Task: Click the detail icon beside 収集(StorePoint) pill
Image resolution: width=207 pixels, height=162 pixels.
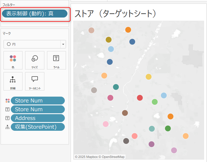Action: pyautogui.click(x=7, y=127)
